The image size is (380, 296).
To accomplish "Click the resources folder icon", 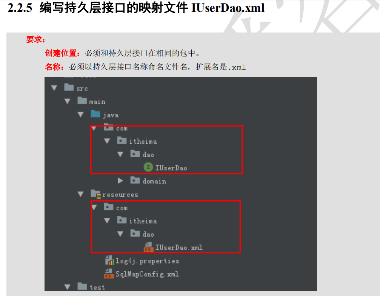I will (96, 194).
